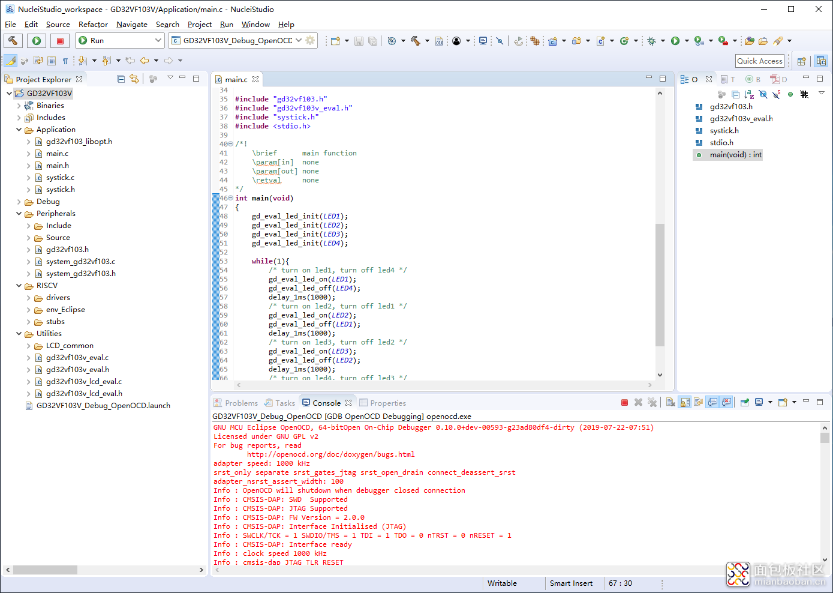Image resolution: width=833 pixels, height=593 pixels.
Task: Open the Run launch mode dropdown
Action: pyautogui.click(x=158, y=41)
